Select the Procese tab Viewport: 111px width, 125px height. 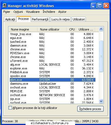[x=23, y=19]
